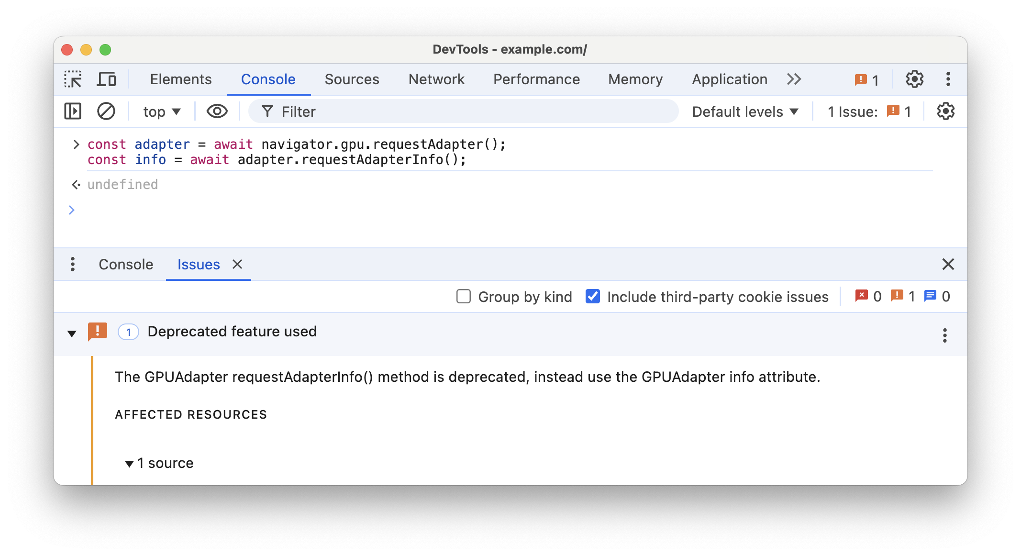1021x556 pixels.
Task: Click the Issues panel close button
Action: point(237,264)
